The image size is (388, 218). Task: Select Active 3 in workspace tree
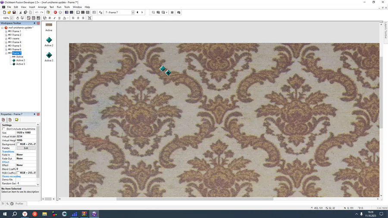[21, 64]
